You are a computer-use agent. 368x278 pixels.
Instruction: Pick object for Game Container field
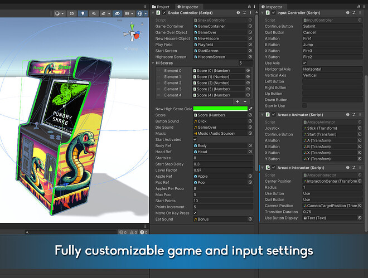(250, 26)
